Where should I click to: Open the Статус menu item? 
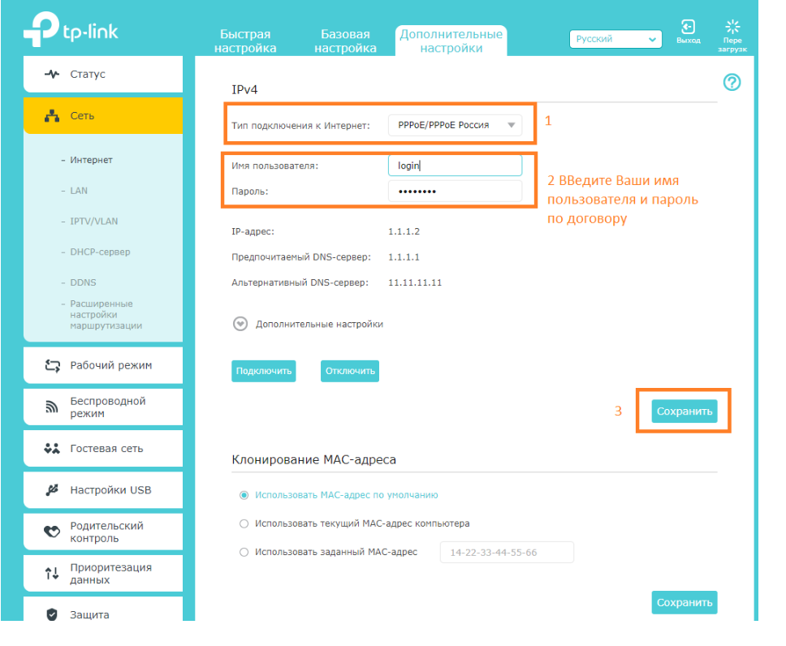[103, 74]
